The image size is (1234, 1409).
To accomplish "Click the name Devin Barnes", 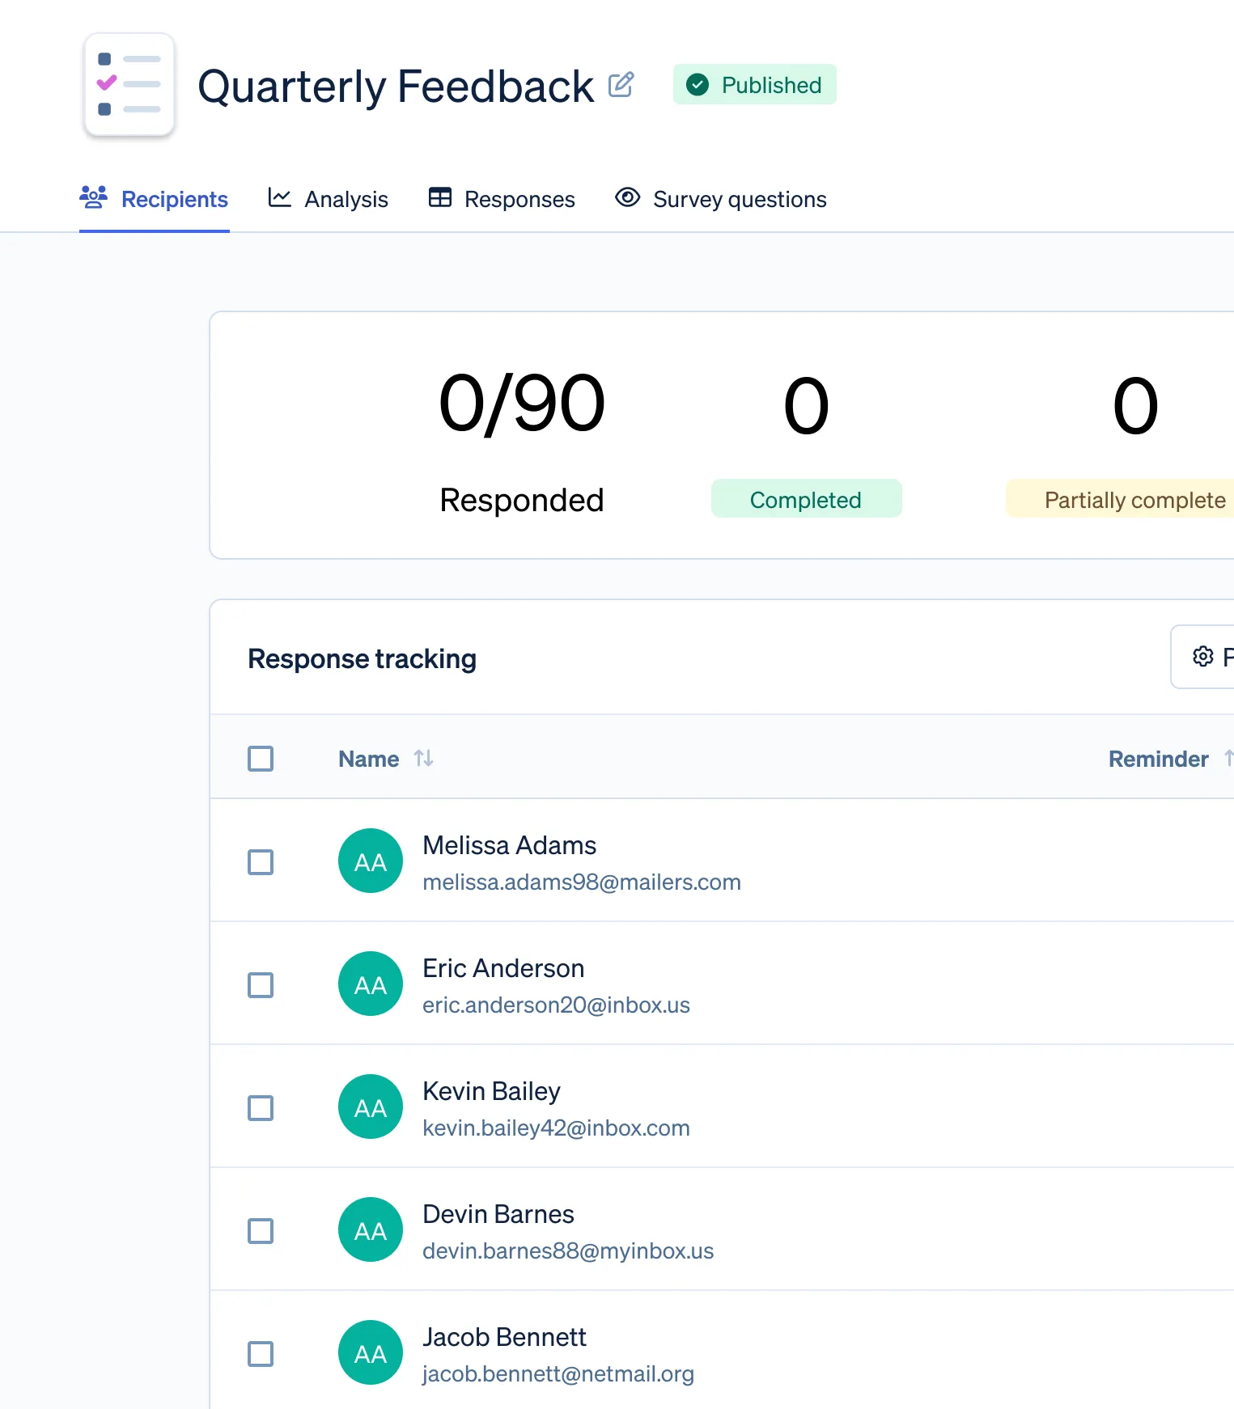I will click(x=498, y=1214).
